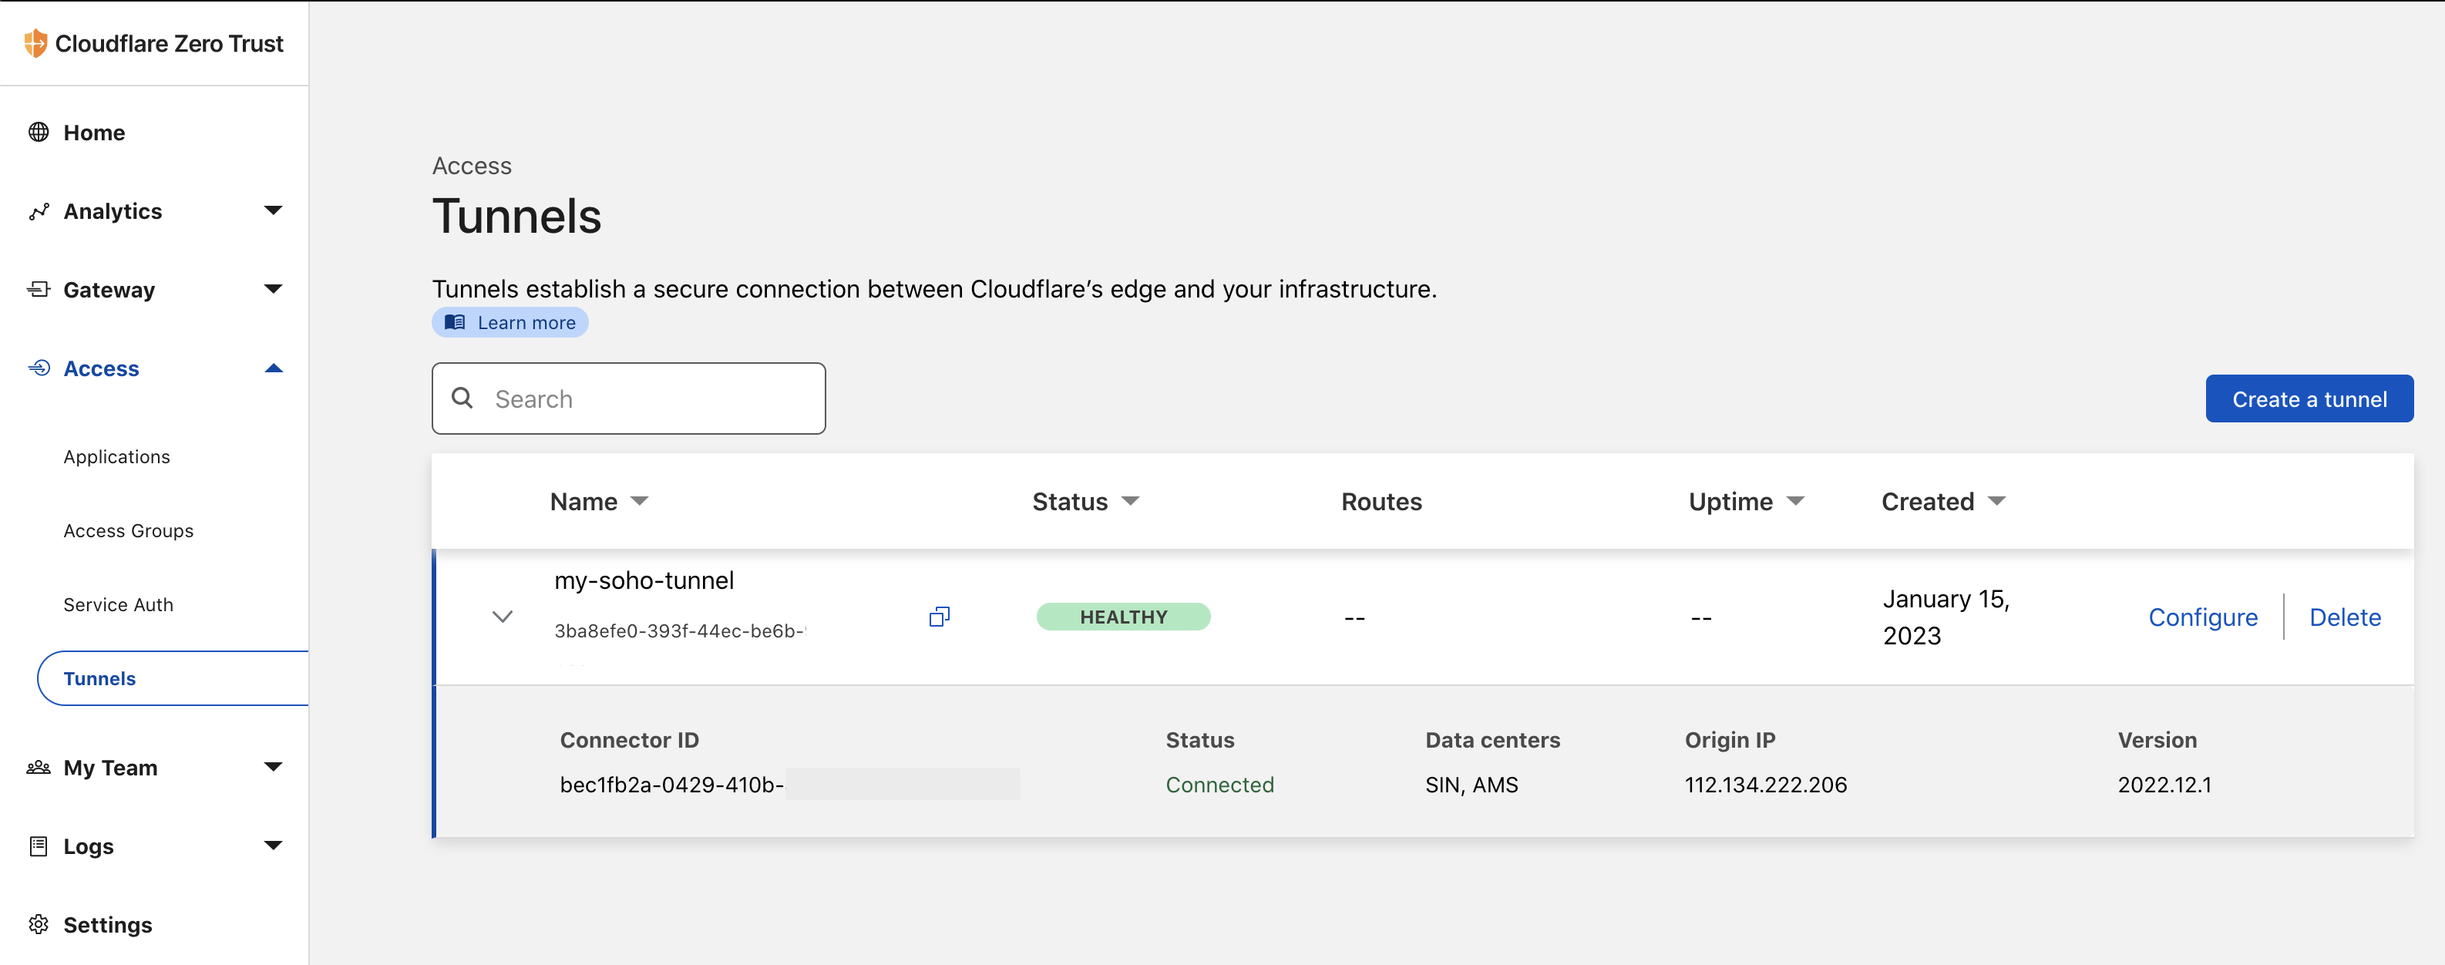This screenshot has height=965, width=2445.
Task: Click the My Team people icon
Action: pyautogui.click(x=39, y=767)
